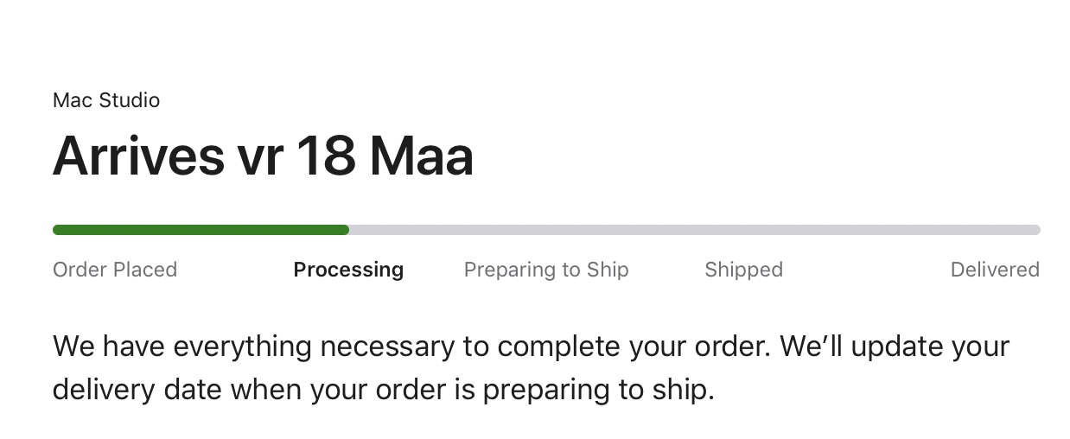Click the number 18 in the heading
Image resolution: width=1070 pixels, height=439 pixels.
pyautogui.click(x=325, y=156)
